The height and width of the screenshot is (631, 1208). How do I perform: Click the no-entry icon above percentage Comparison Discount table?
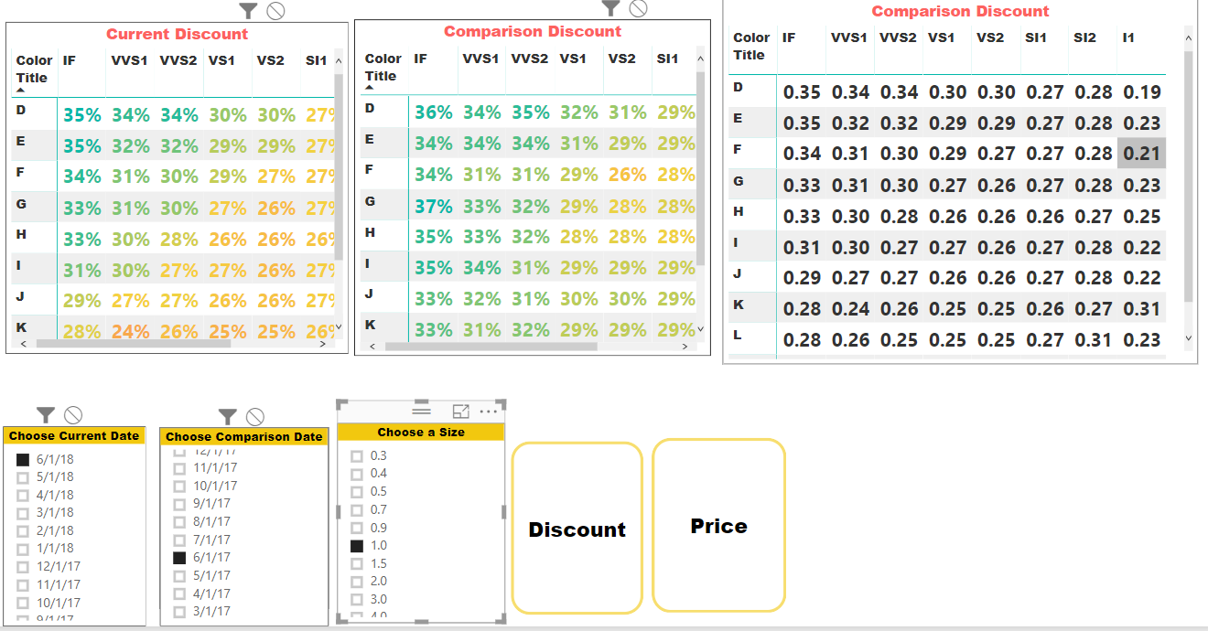(x=639, y=7)
